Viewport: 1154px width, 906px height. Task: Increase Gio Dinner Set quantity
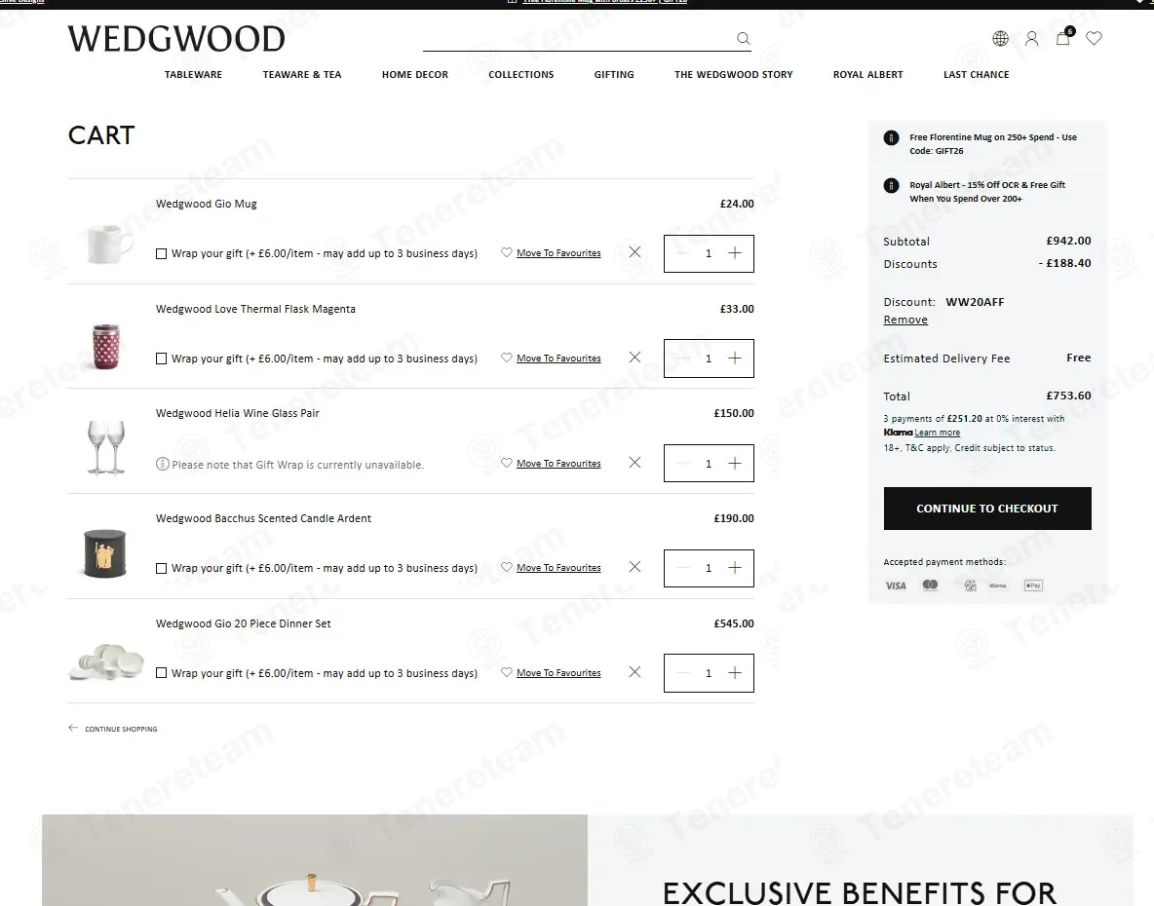(x=735, y=673)
